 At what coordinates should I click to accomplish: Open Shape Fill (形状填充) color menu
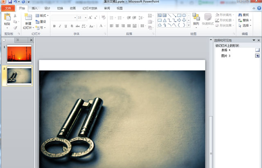225,15
